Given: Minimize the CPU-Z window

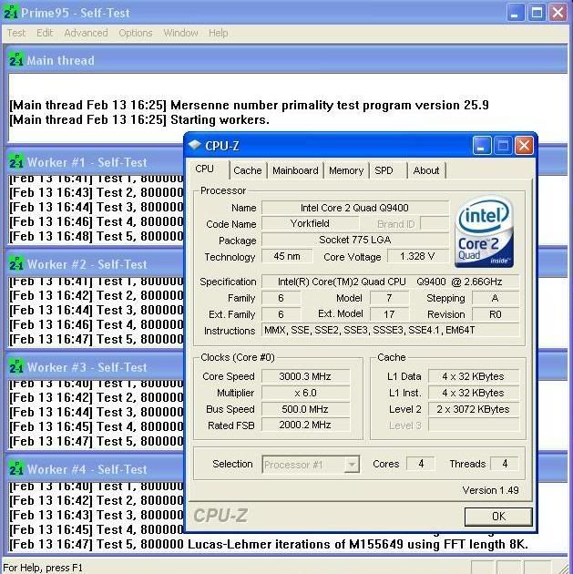Looking at the screenshot, I should pyautogui.click(x=482, y=146).
